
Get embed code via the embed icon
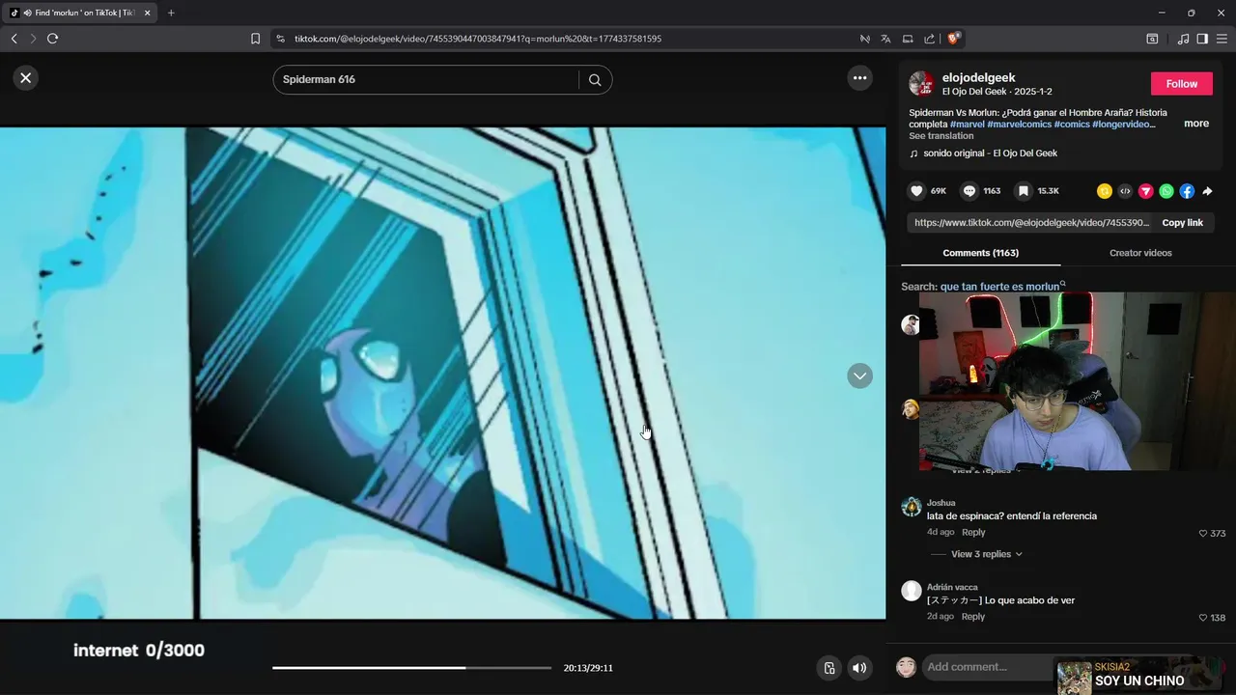click(x=1125, y=191)
